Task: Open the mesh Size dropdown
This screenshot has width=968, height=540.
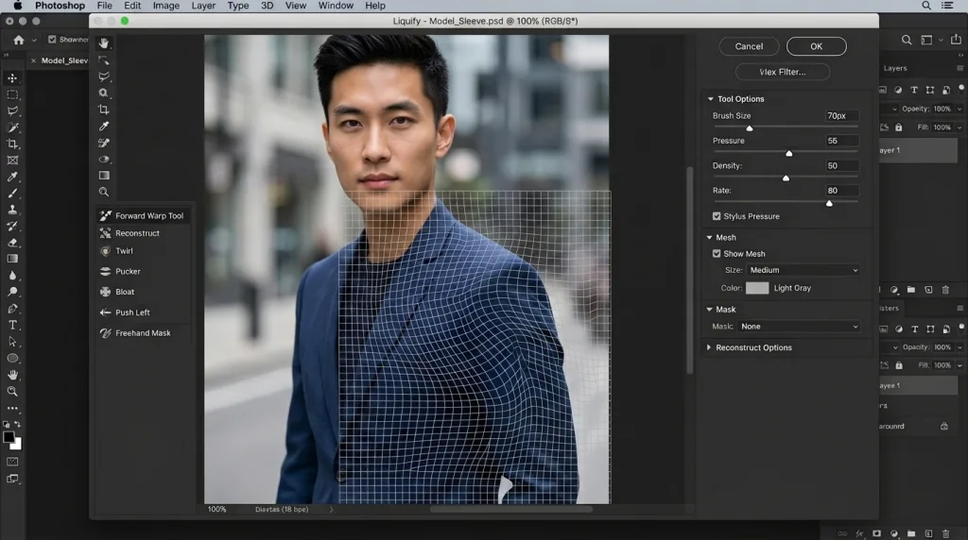Action: (804, 270)
